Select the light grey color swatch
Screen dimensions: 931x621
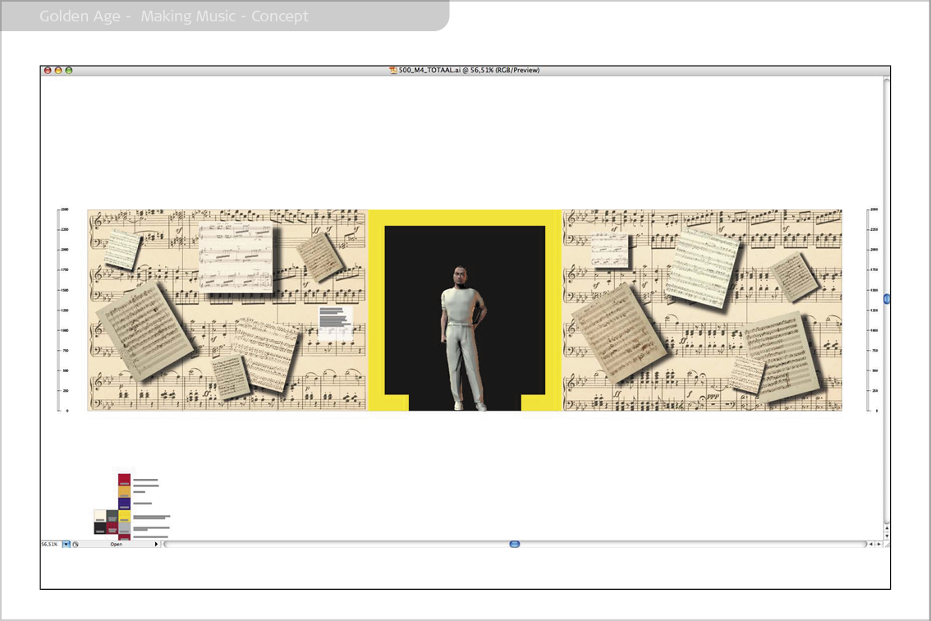coord(124,527)
